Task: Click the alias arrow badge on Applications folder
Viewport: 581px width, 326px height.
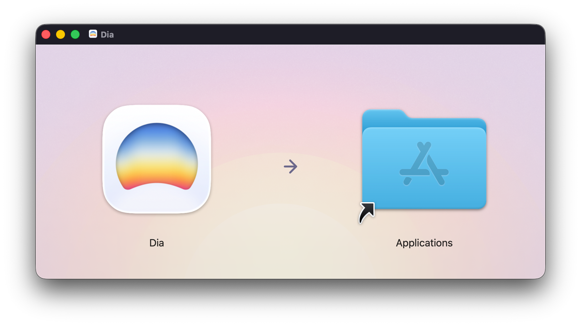Action: [x=367, y=213]
